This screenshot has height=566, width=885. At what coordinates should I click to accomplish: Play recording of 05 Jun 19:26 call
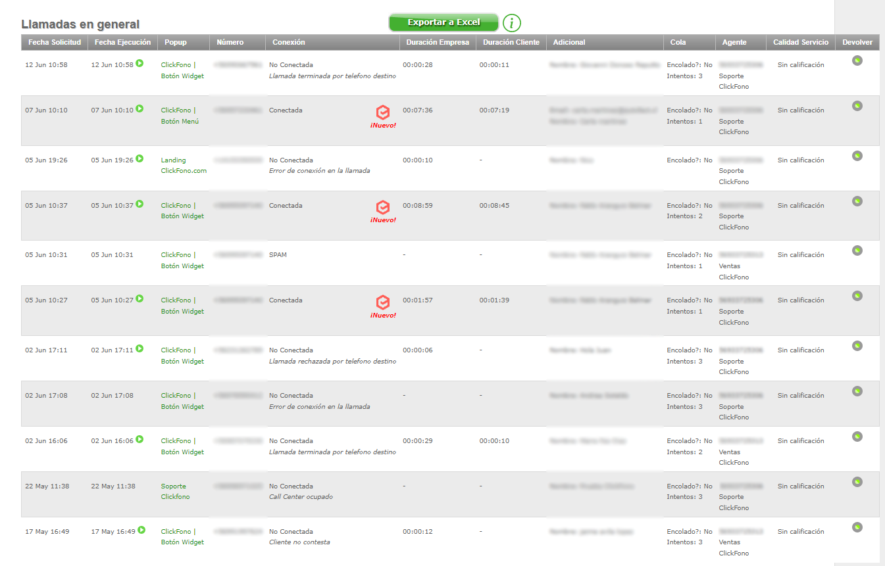tap(139, 159)
